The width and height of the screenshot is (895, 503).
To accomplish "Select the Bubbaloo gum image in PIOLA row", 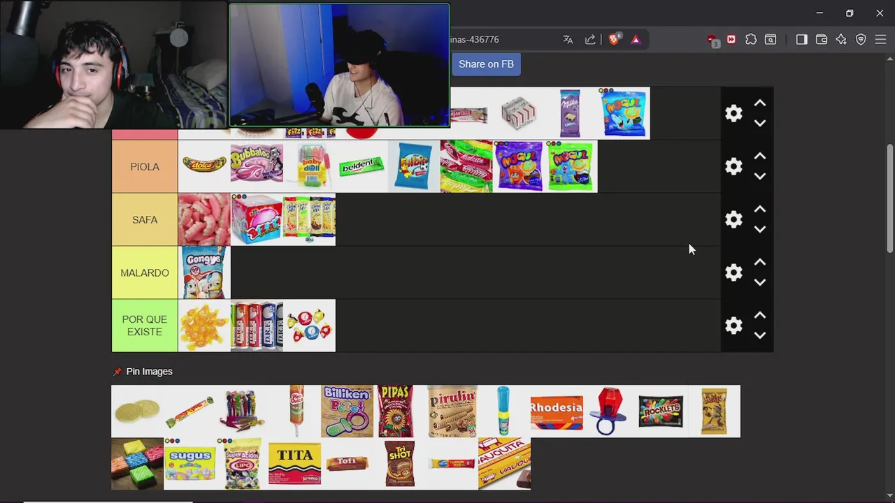I will pyautogui.click(x=257, y=166).
